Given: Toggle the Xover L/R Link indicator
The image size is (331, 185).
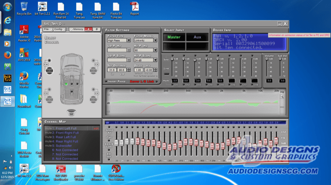Looking at the screenshot, I should pos(157,81).
